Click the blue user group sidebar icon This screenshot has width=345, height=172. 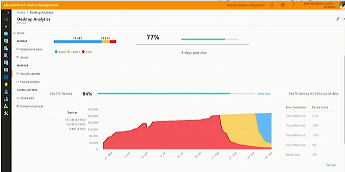point(6,99)
